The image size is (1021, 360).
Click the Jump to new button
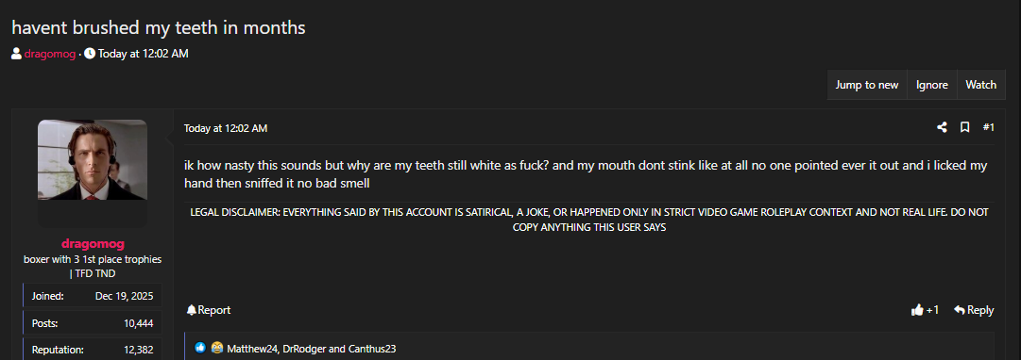tap(867, 85)
